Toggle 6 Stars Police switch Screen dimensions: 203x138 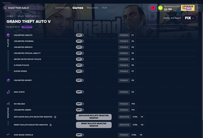(x=80, y=65)
